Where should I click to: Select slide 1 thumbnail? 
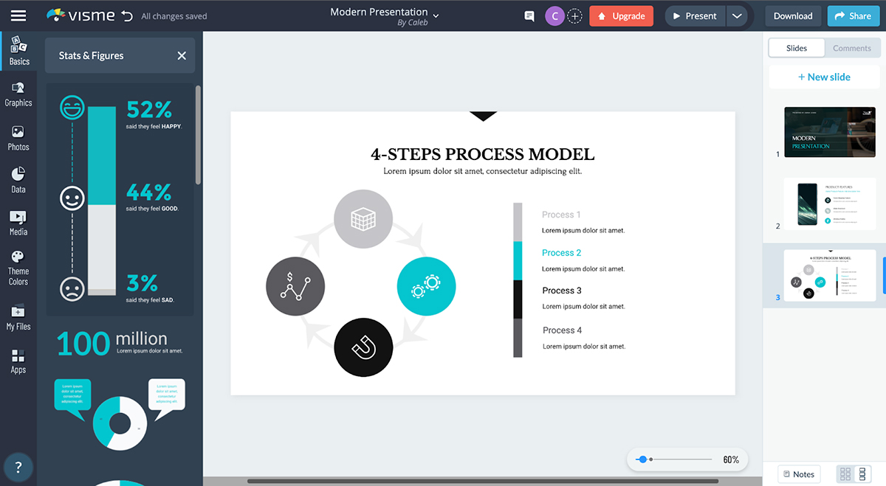coord(829,132)
